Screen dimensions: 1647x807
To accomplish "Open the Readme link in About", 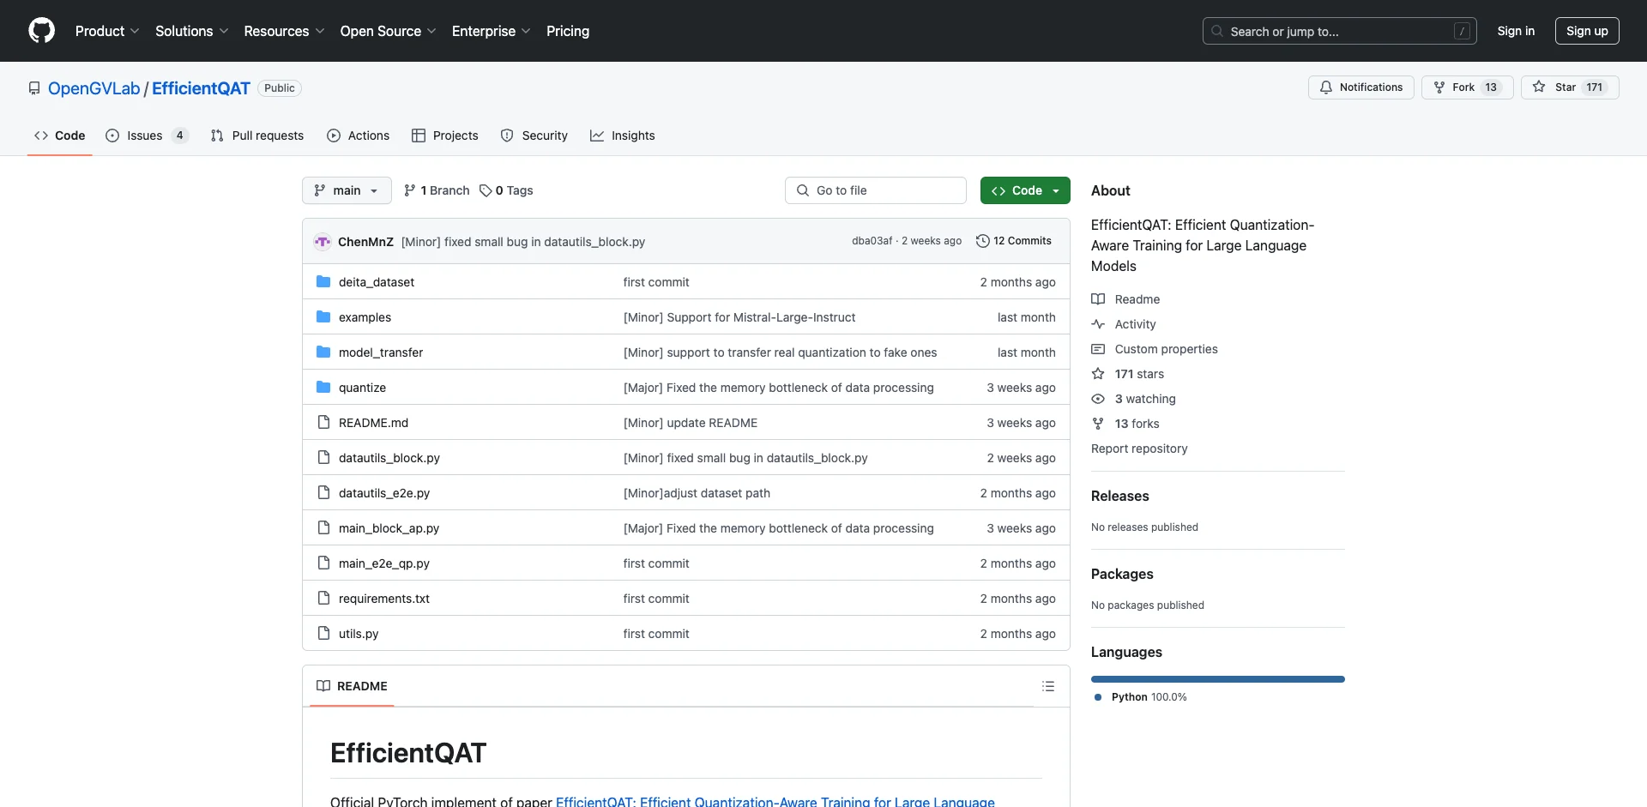I will 1125,299.
